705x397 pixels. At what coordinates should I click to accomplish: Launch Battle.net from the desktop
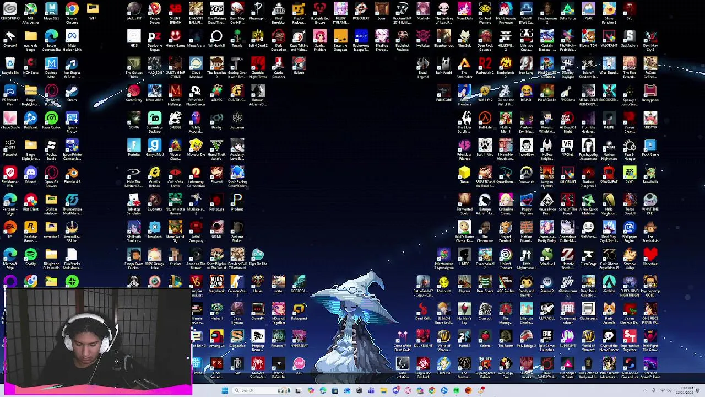pos(31,121)
